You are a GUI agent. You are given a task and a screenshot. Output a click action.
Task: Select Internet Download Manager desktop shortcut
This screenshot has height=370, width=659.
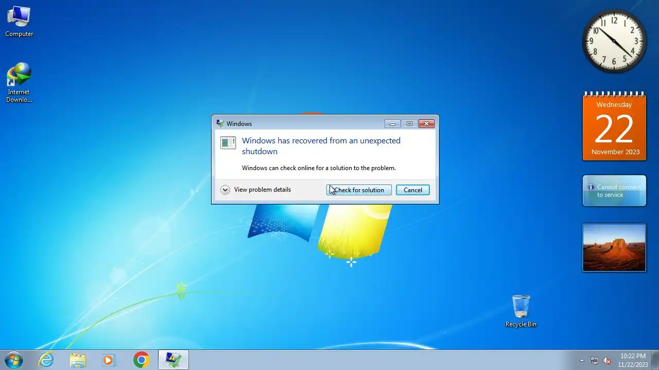(19, 83)
